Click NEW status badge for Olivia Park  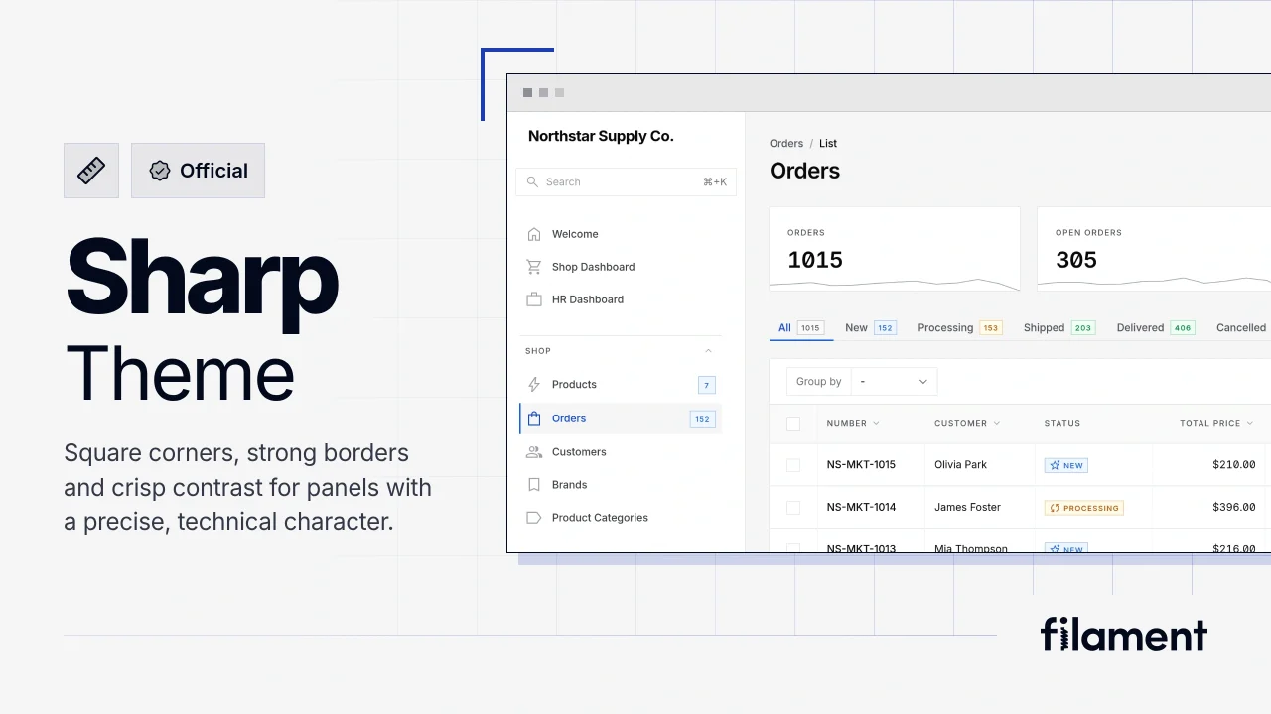(1066, 465)
